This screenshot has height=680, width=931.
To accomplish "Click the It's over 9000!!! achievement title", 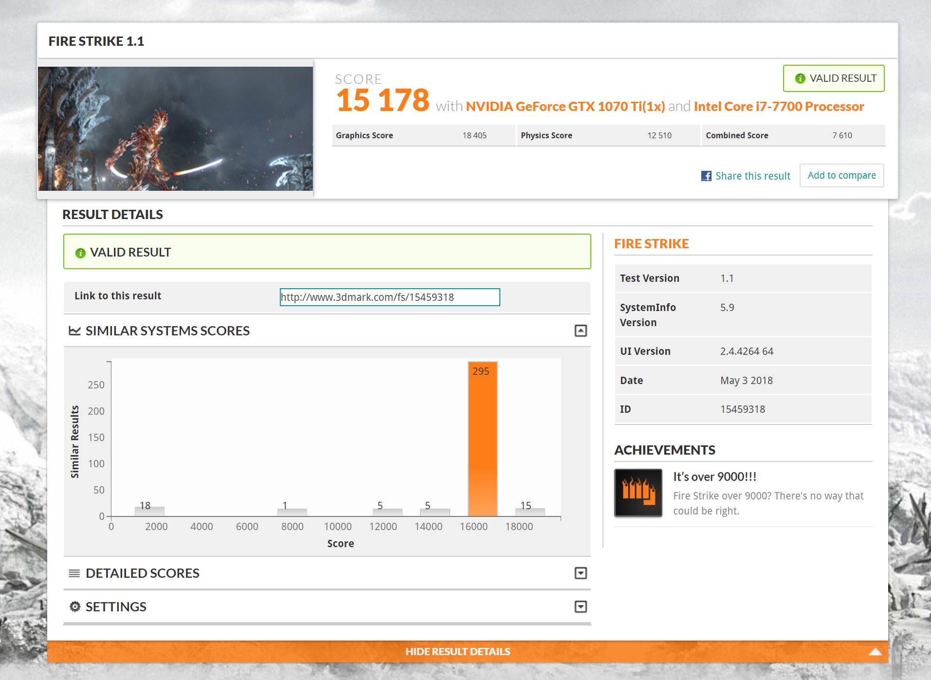I will [715, 477].
